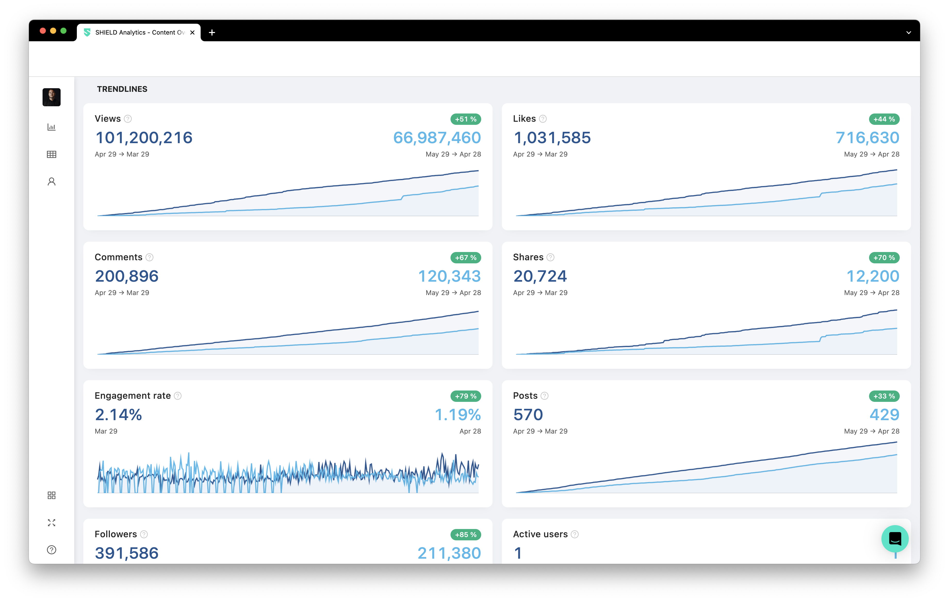The width and height of the screenshot is (949, 602).
Task: Open the chat support bubble button
Action: (x=895, y=539)
